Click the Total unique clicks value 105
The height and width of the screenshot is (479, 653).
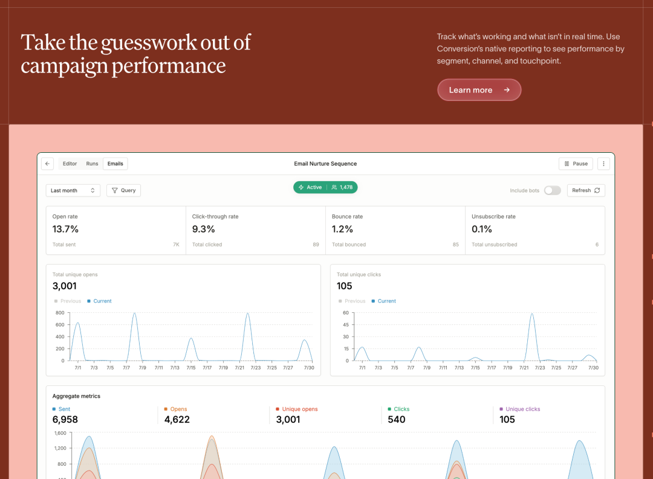345,286
